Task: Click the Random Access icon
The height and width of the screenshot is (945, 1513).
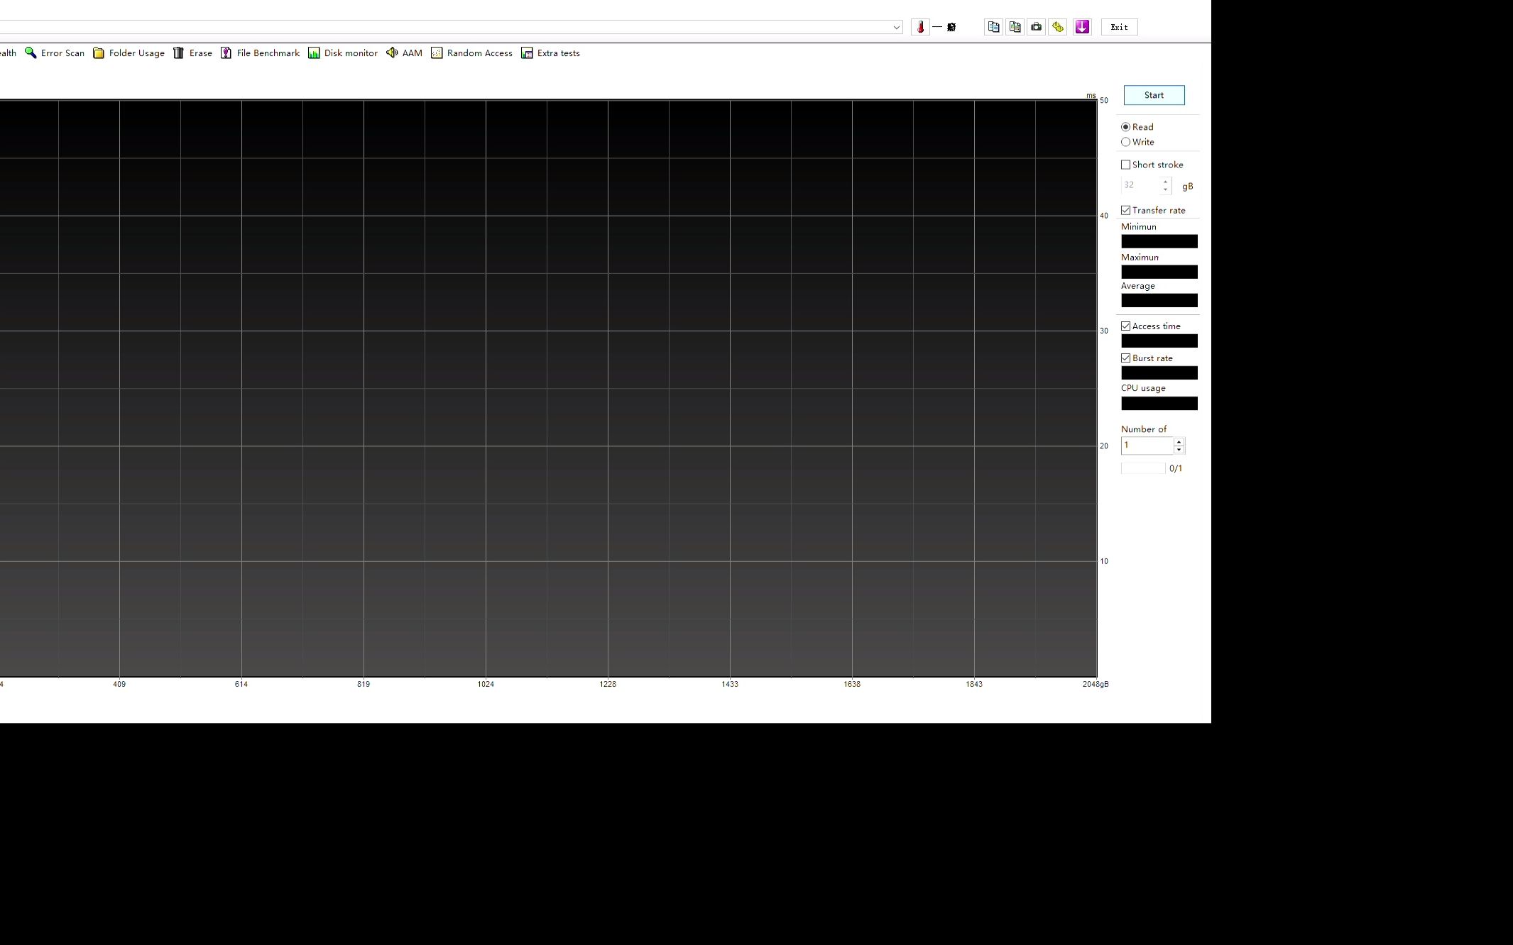Action: [437, 53]
